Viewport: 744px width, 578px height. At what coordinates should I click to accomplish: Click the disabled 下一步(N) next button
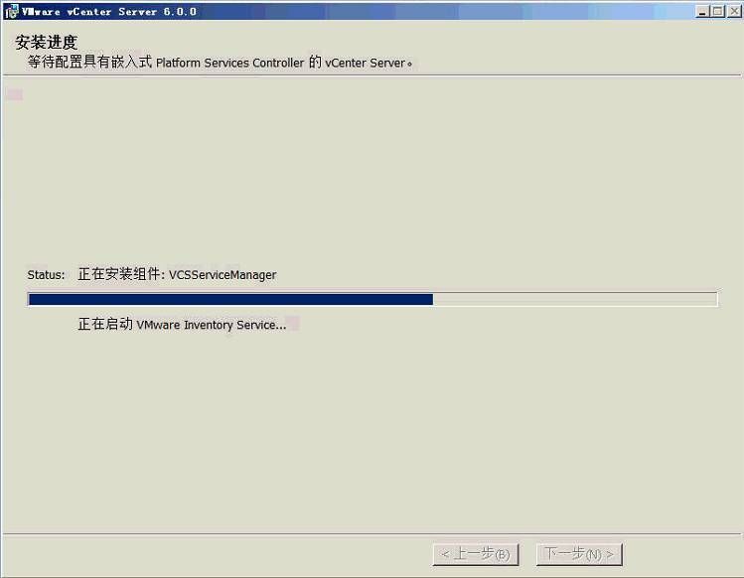(x=579, y=554)
